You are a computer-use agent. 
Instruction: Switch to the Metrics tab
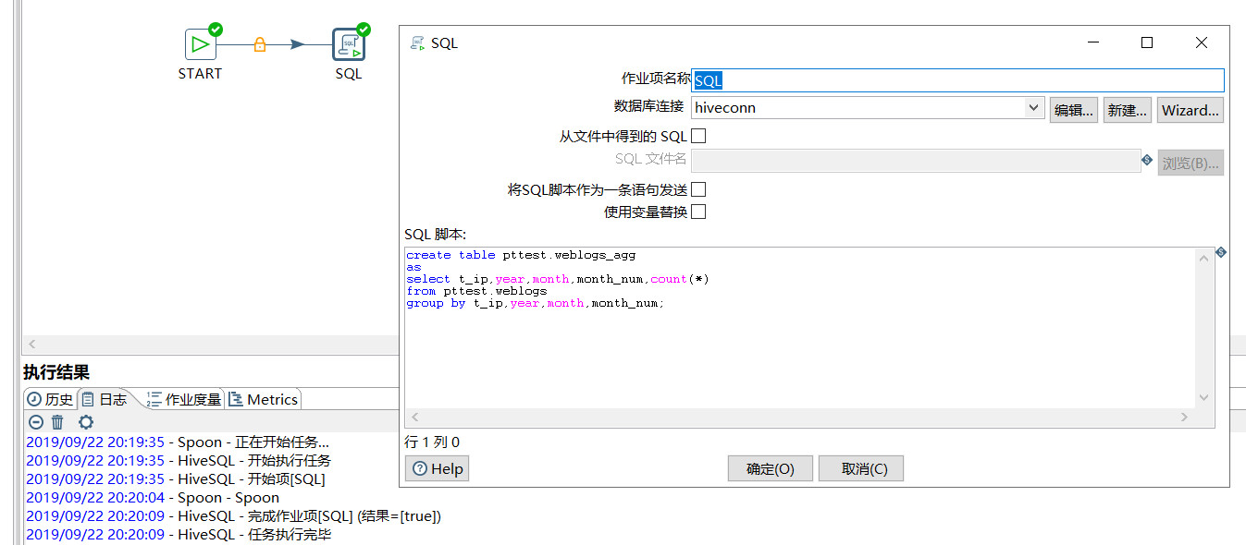264,399
